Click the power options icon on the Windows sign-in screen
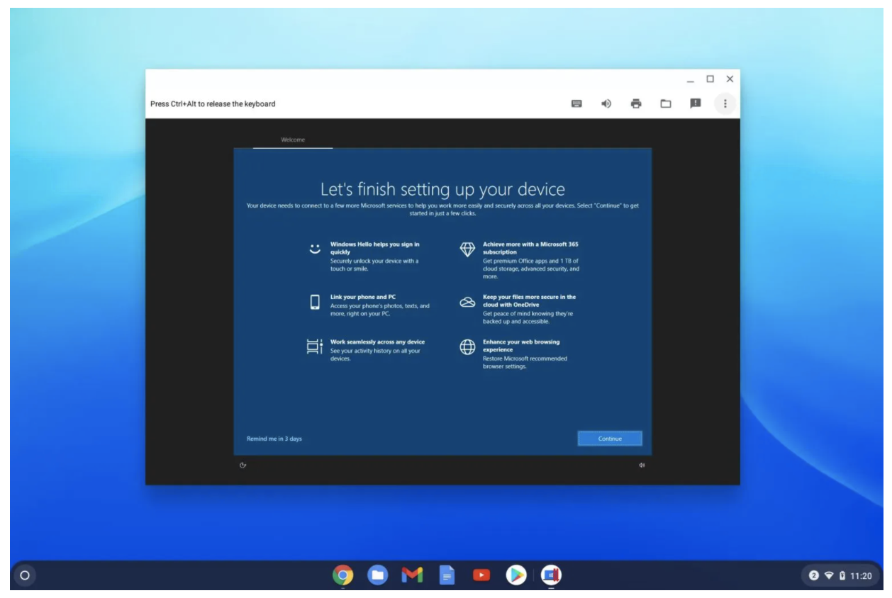Viewport: 892px width, 598px height. 243,464
